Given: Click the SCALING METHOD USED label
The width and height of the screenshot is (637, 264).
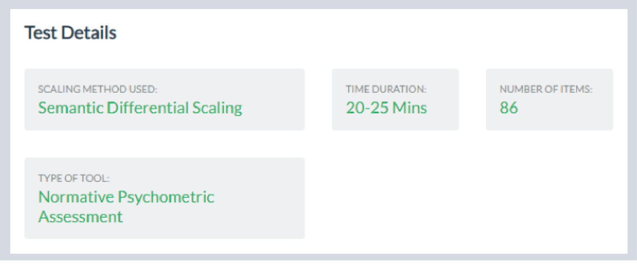Looking at the screenshot, I should click(x=98, y=89).
